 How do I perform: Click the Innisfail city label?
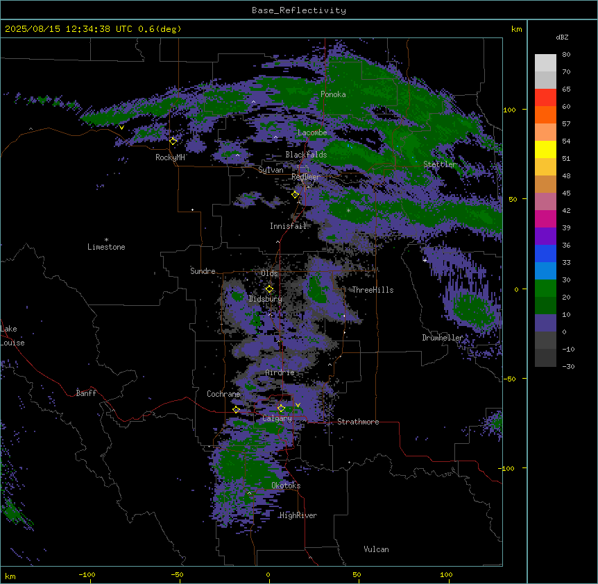click(x=289, y=226)
